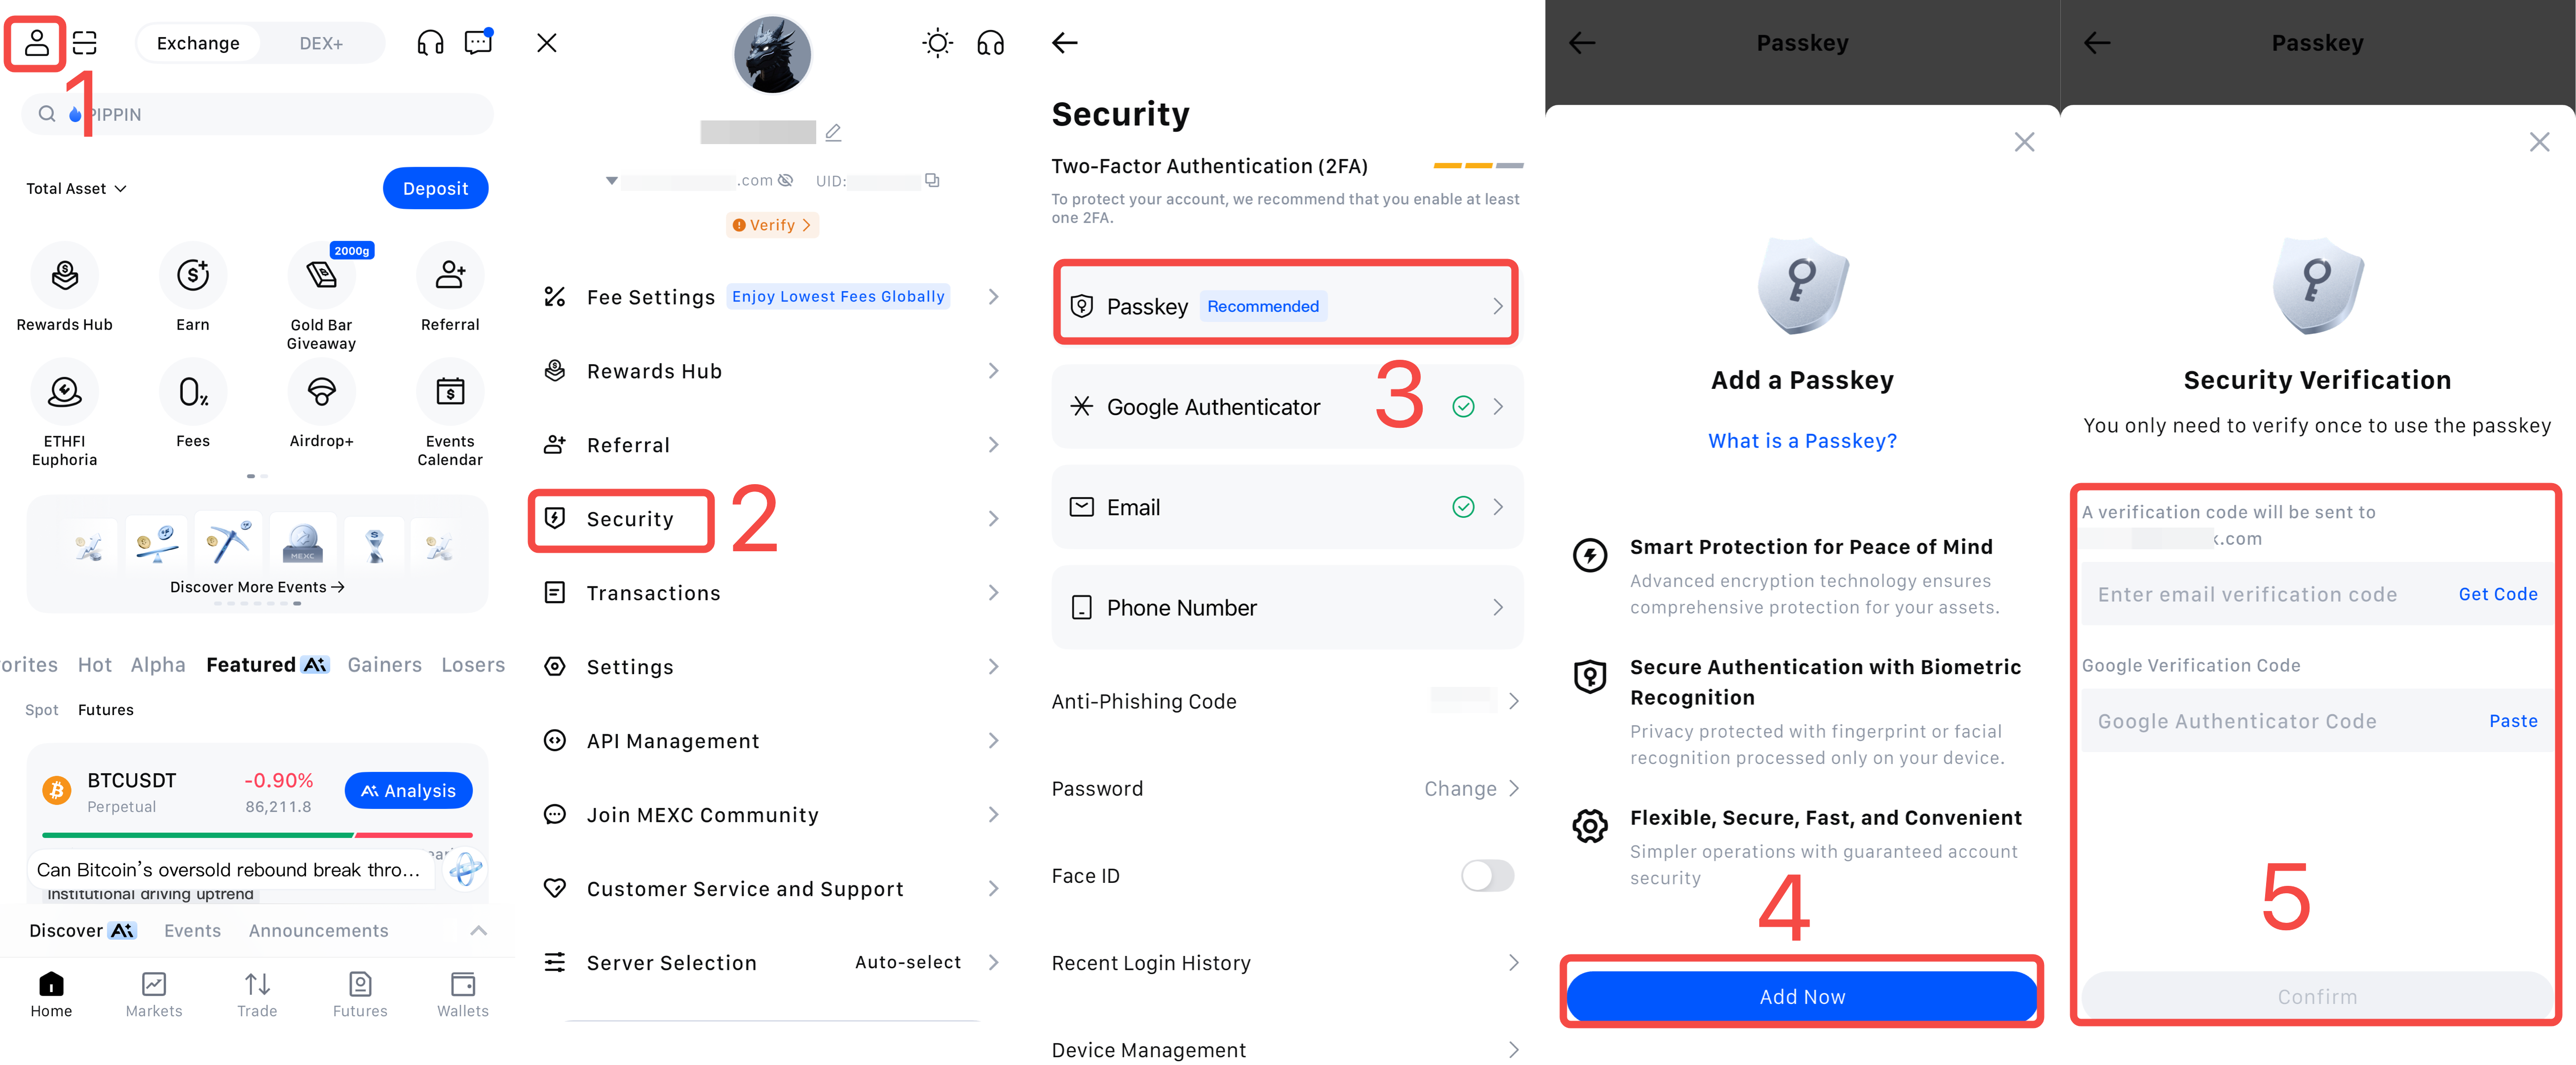Collapse the Discover panel chevron

click(479, 930)
